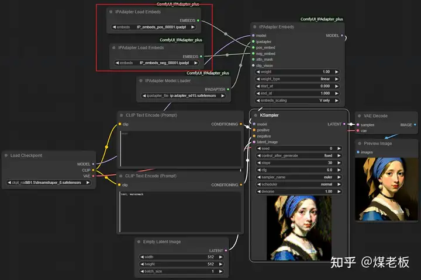Click the images input socket on Preview Image
The height and width of the screenshot is (280, 421).
point(358,152)
